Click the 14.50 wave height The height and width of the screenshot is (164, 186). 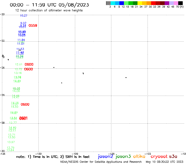15,107
